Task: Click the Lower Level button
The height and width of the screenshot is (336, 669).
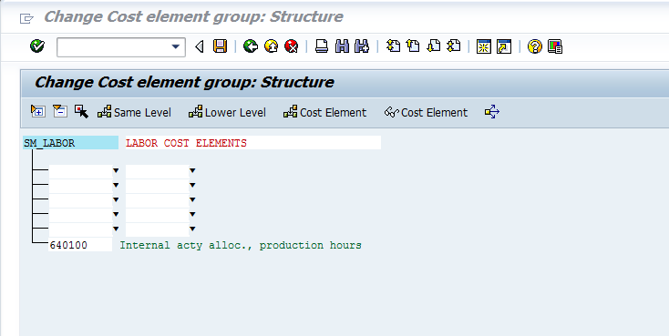Action: [x=227, y=112]
